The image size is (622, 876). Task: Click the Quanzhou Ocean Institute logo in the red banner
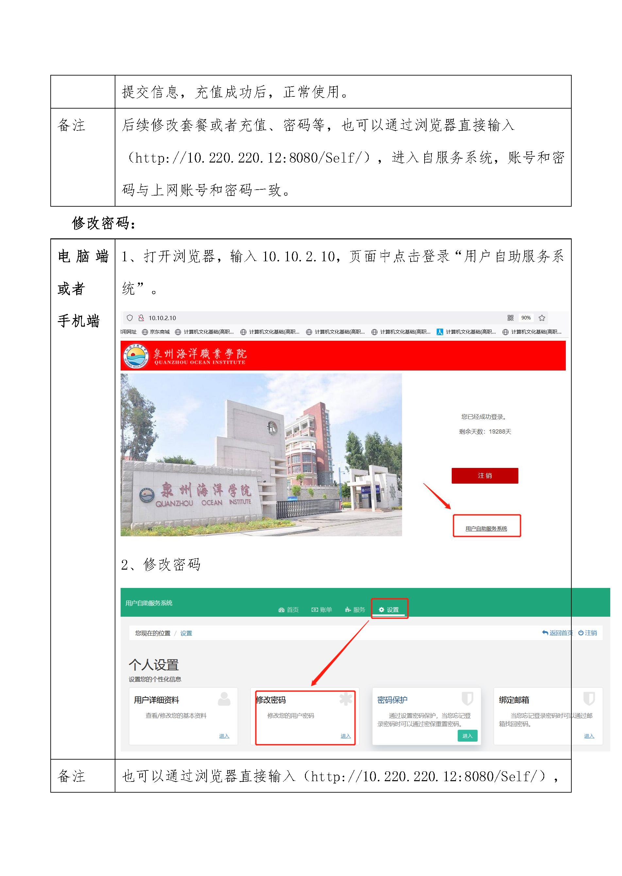point(136,356)
